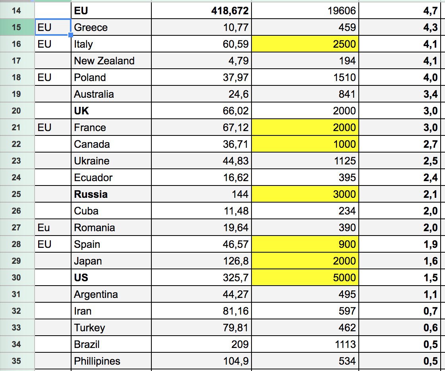Select the US population cell 325,7
This screenshot has width=445, height=371.
[201, 278]
